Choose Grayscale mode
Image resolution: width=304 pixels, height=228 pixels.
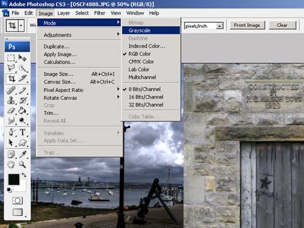pos(151,30)
